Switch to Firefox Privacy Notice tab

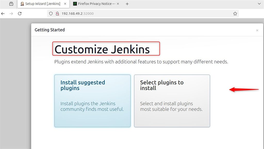point(96,4)
